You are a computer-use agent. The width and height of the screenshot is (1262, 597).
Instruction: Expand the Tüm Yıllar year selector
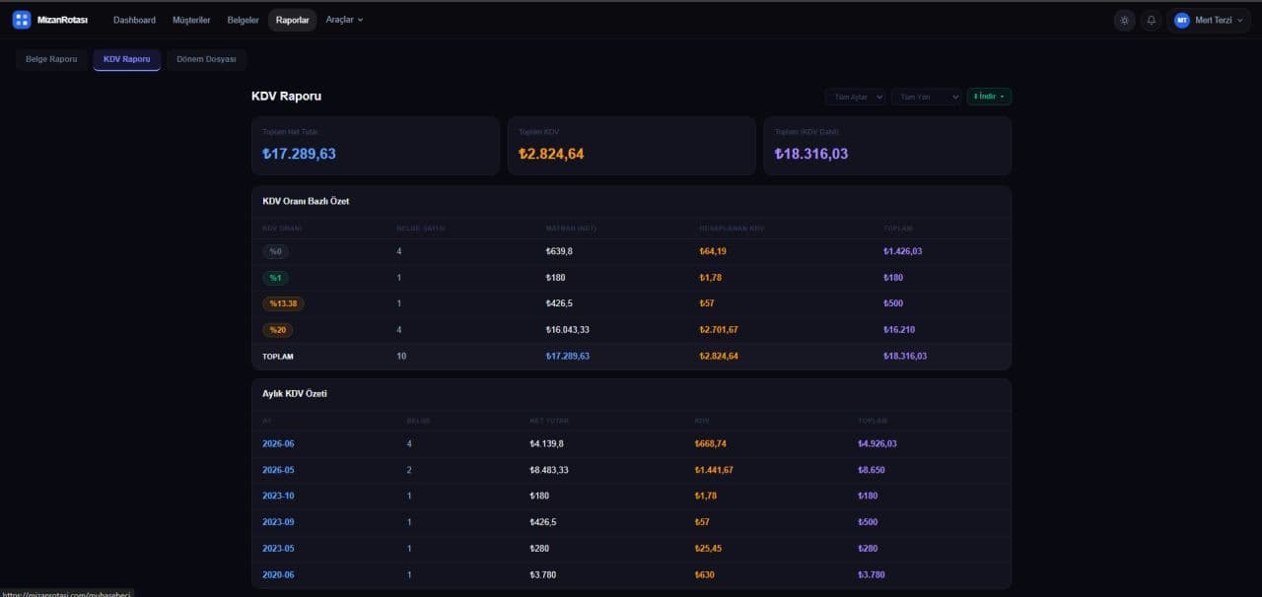tap(926, 97)
